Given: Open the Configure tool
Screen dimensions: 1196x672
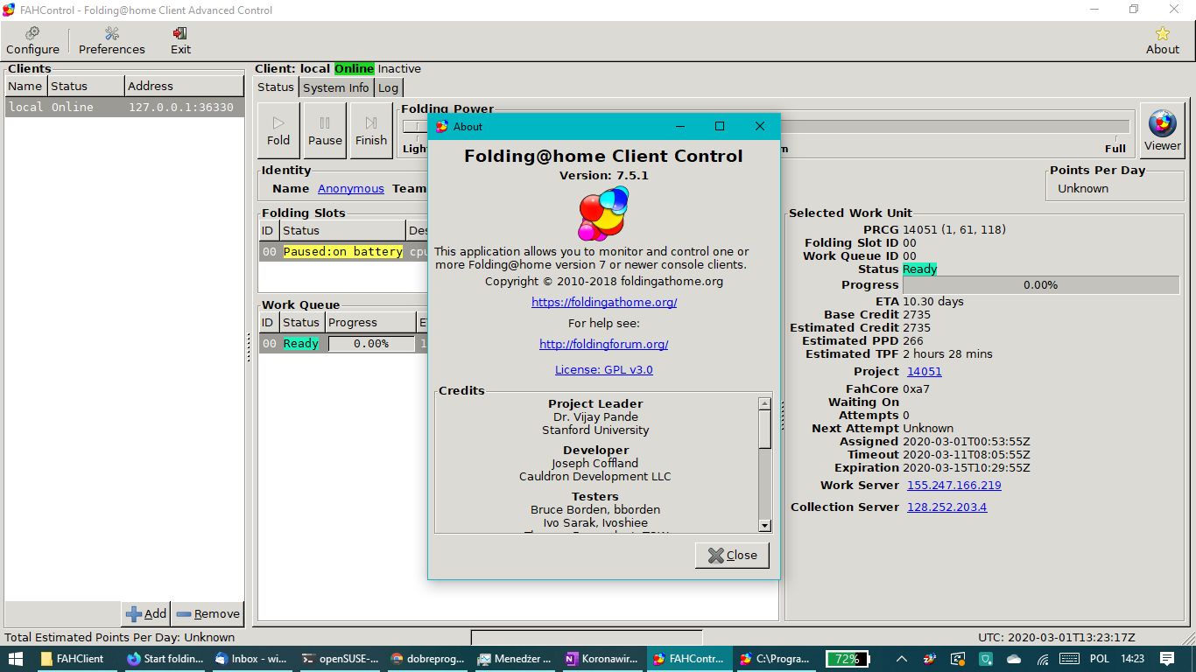Looking at the screenshot, I should pos(32,40).
